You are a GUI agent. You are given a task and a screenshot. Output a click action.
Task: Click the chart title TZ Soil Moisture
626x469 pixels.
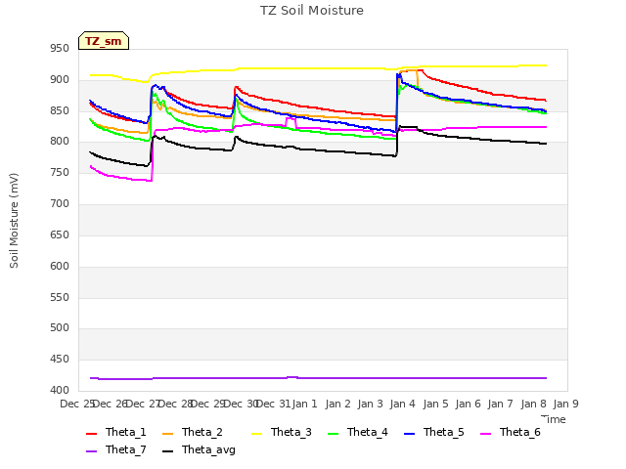point(312,11)
